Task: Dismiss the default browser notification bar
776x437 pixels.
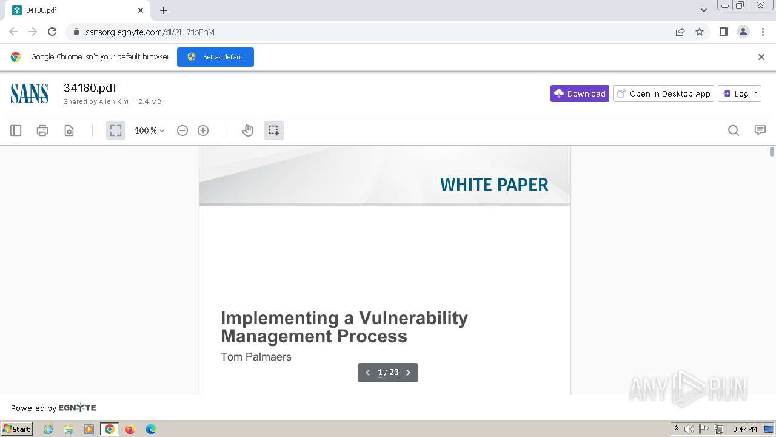Action: tap(761, 57)
